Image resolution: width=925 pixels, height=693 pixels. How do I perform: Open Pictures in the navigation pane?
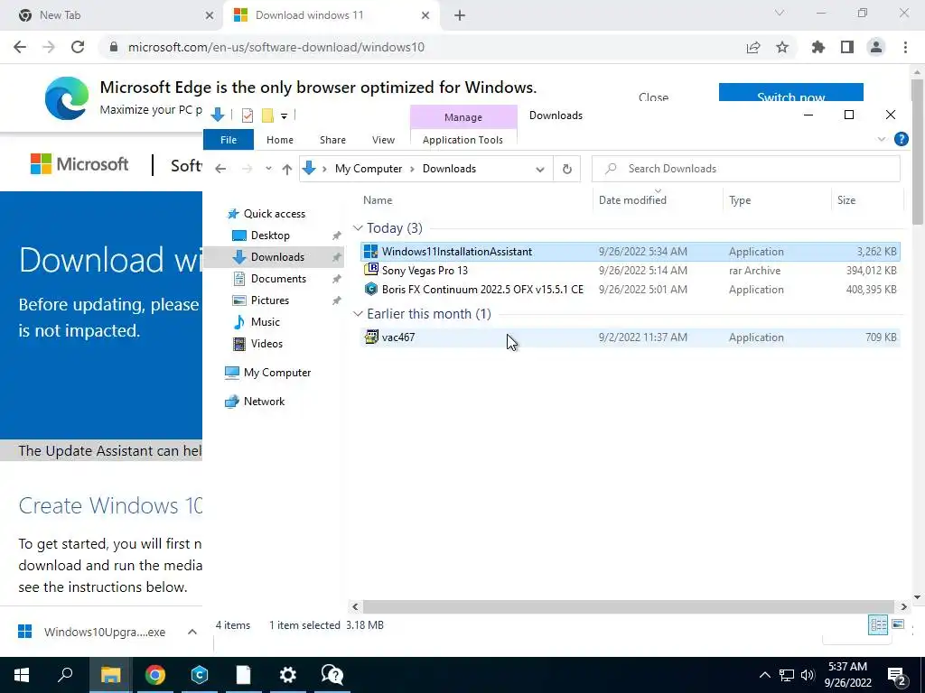(269, 300)
